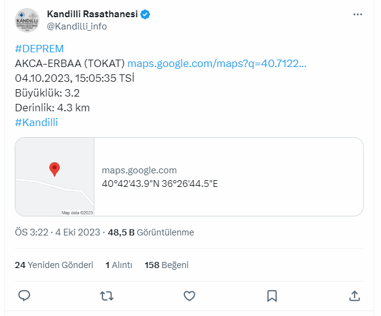Repost the tweet via retweet icon
The image size is (381, 316).
click(x=107, y=296)
